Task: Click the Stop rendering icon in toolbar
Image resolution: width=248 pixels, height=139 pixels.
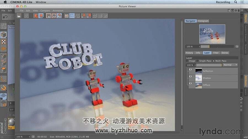Action: tap(36, 16)
